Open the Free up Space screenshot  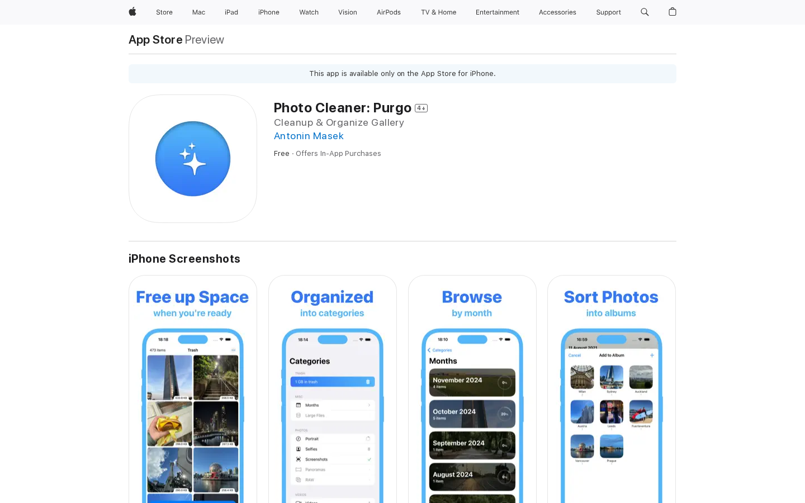(x=193, y=389)
